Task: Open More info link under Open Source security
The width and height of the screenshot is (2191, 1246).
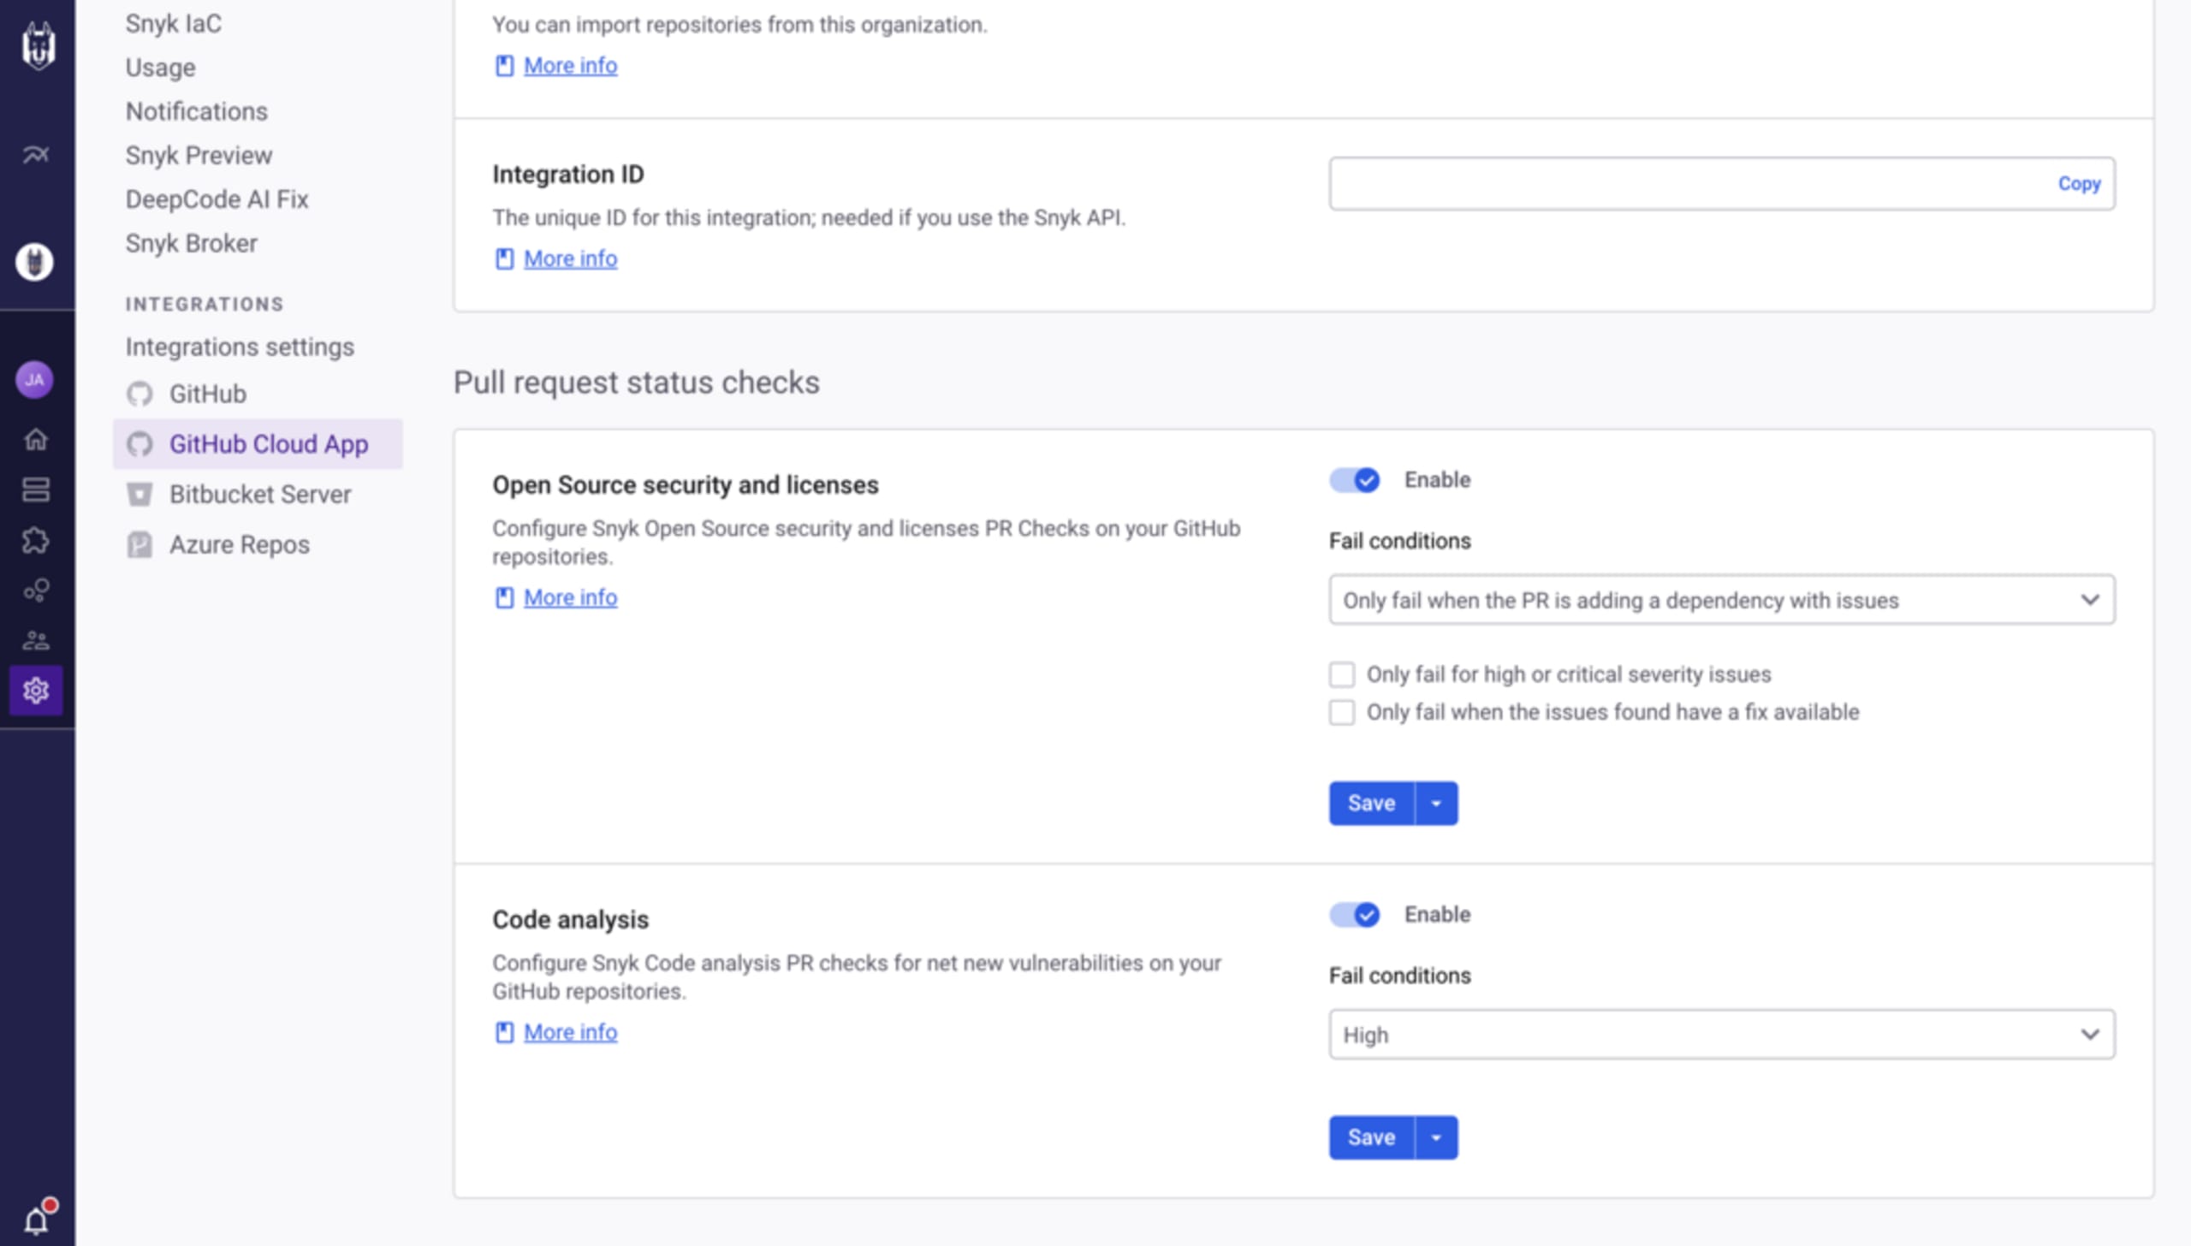Action: tap(570, 597)
